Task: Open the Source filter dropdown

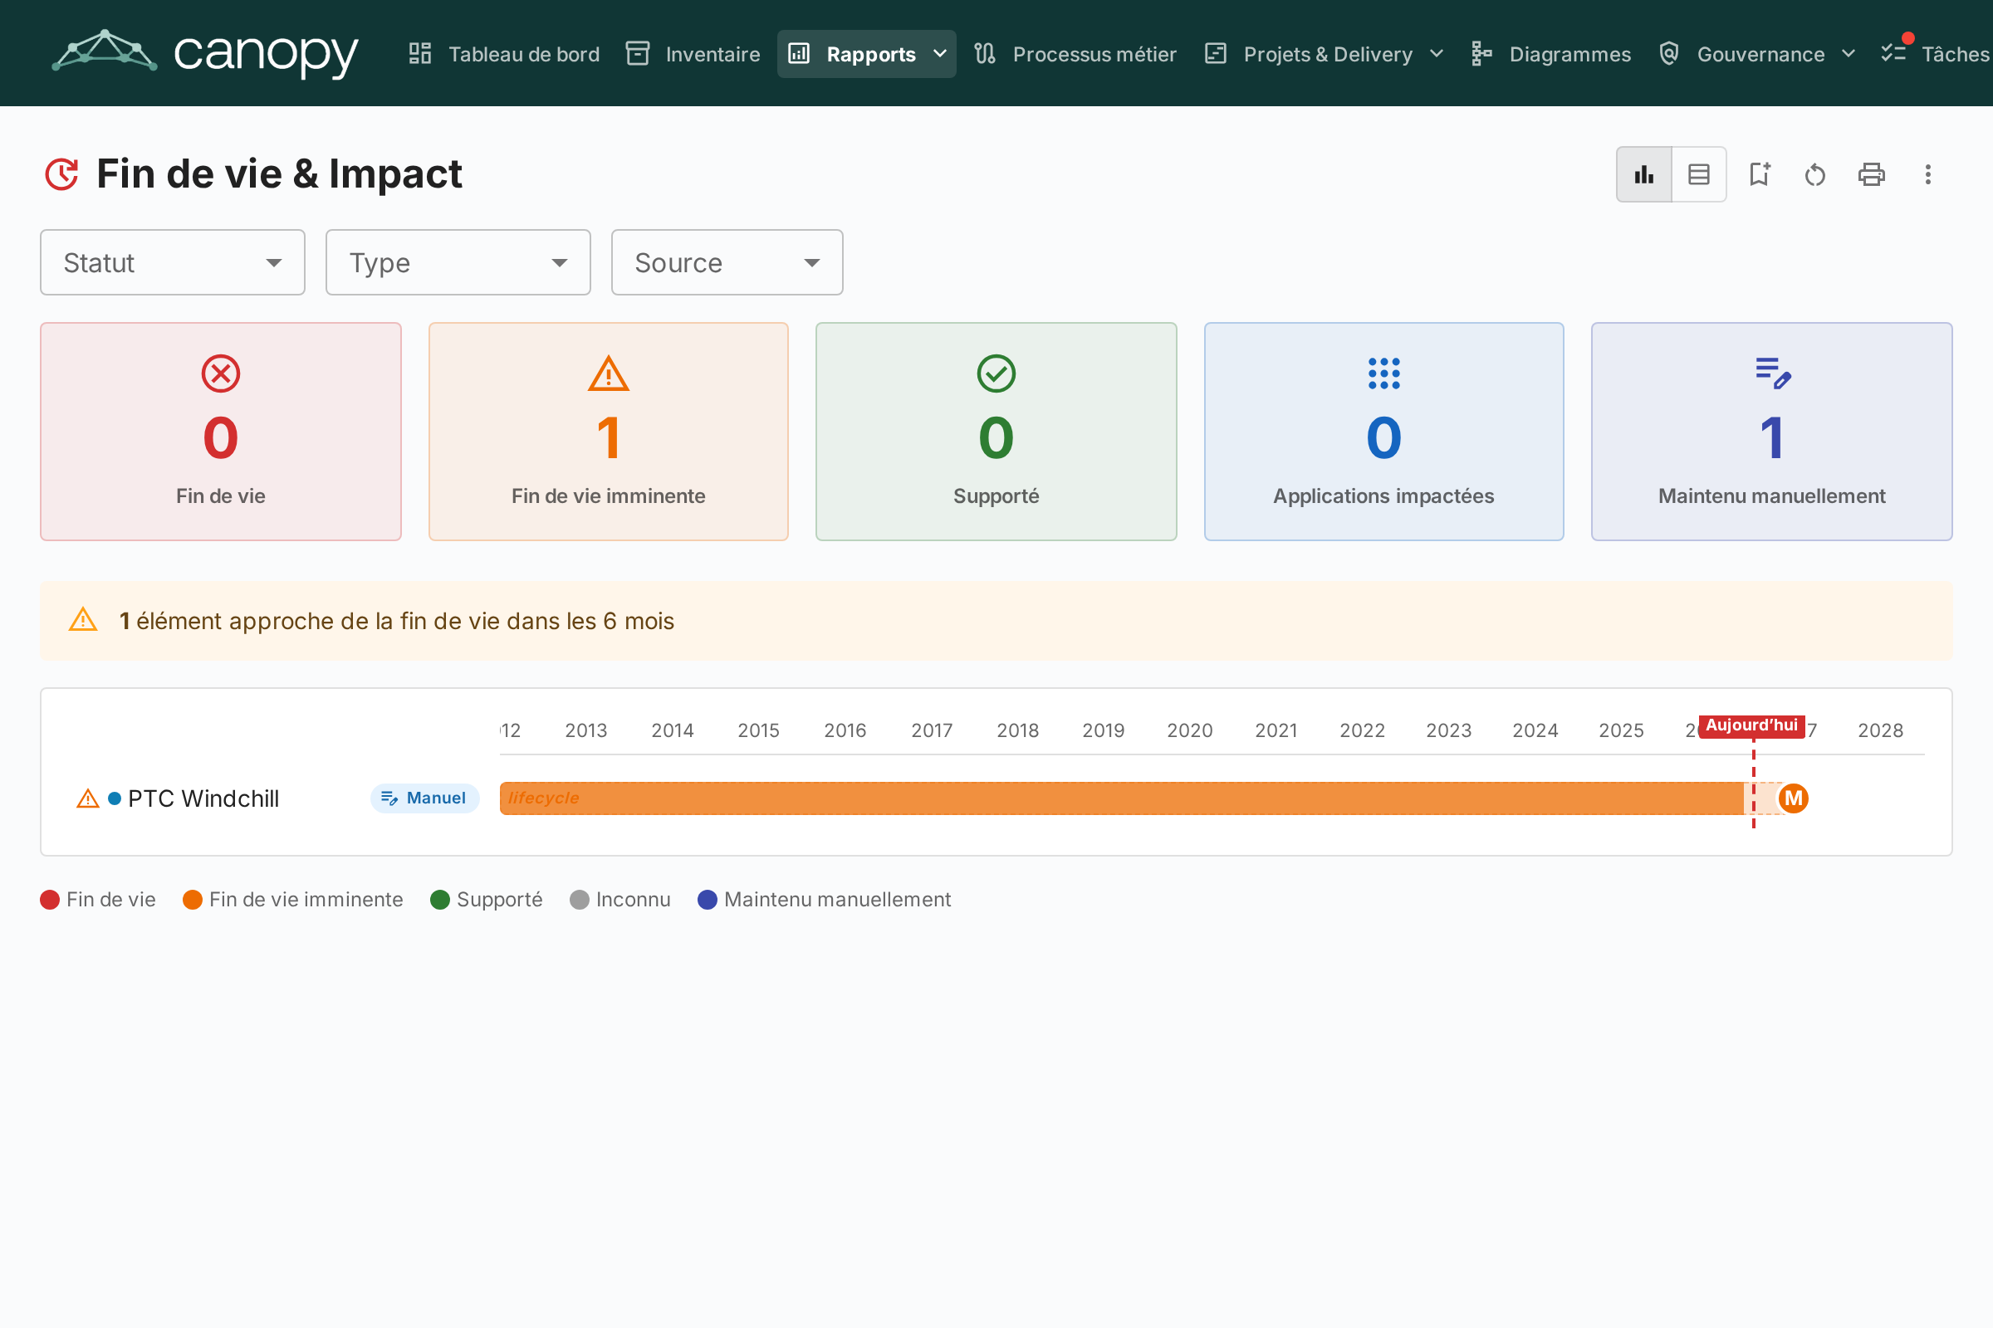Action: click(727, 262)
